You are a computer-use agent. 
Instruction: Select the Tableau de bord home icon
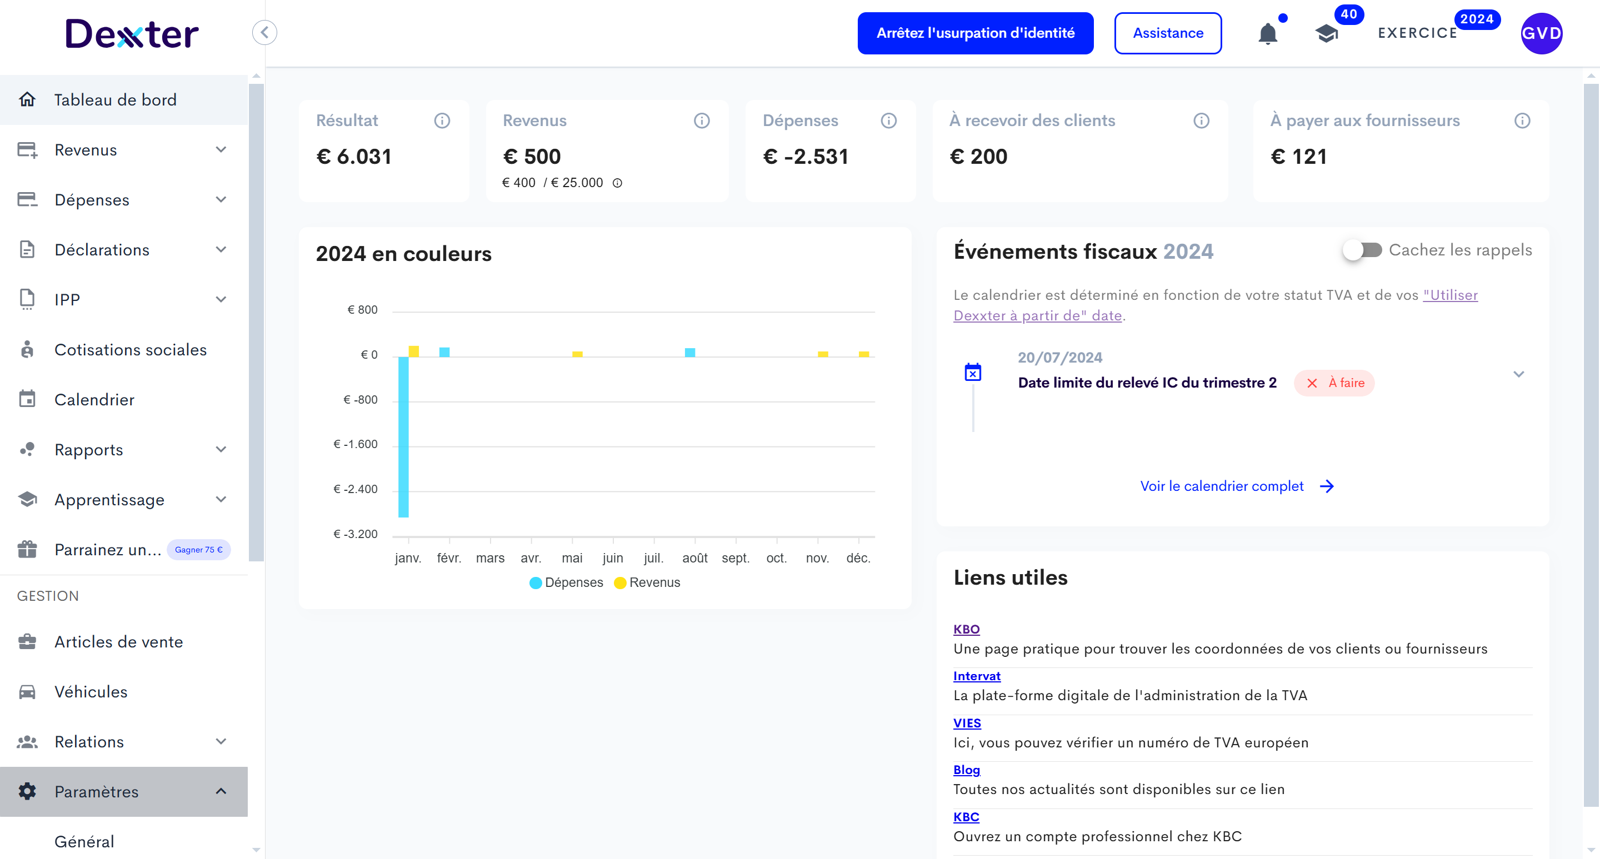(27, 99)
